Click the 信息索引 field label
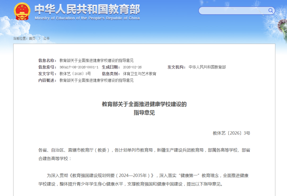 45,67
